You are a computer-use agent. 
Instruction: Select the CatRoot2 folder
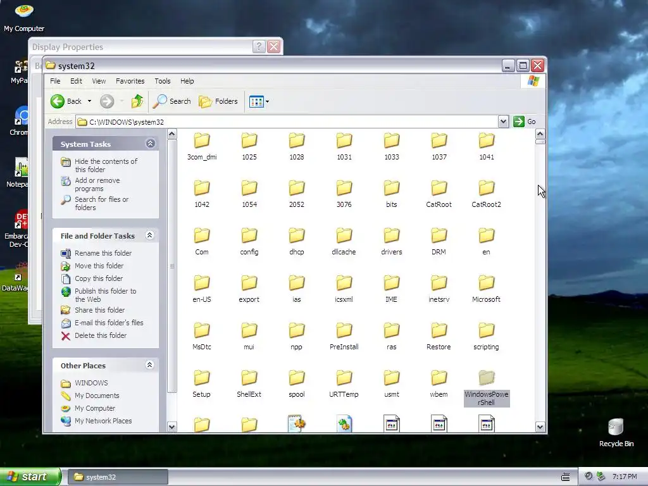487,194
